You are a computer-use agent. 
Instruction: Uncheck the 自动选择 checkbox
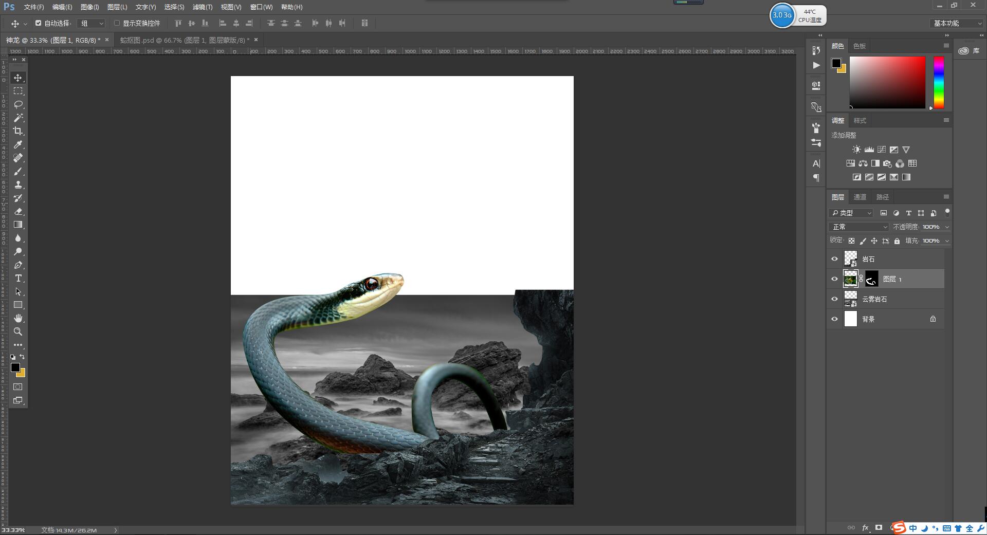38,23
